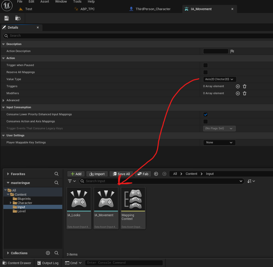Open the Value Type Axis2D dropdown
The height and width of the screenshot is (267, 273).
219,79
